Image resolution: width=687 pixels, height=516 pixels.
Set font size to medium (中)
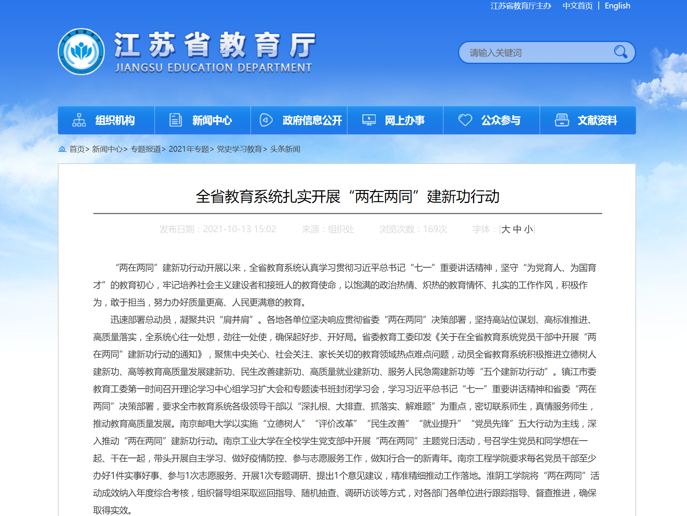(517, 230)
